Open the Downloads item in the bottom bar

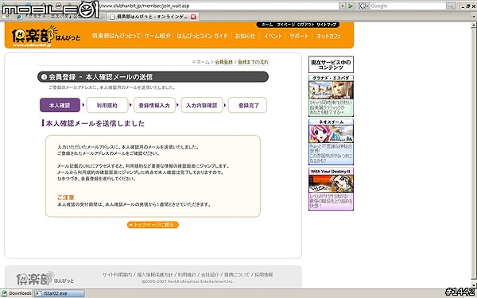click(17, 293)
